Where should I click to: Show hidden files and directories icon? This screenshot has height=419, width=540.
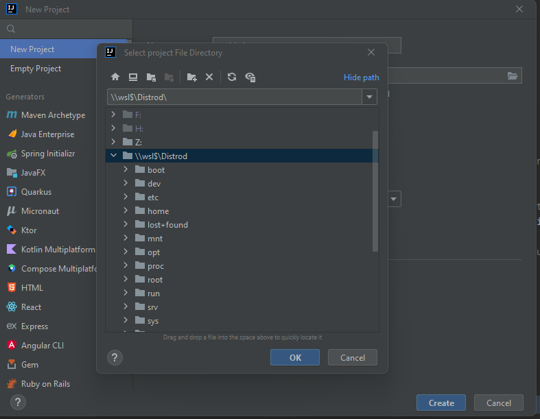[x=250, y=77]
